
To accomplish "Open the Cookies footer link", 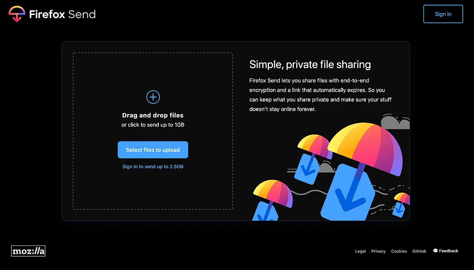I will (x=399, y=251).
